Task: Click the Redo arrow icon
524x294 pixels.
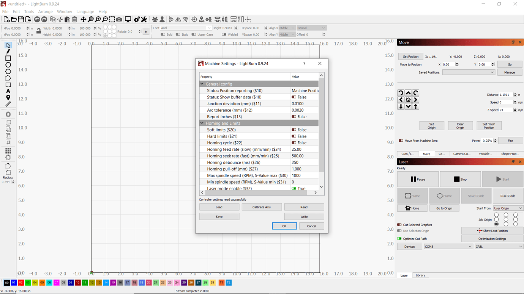Action: [44, 19]
